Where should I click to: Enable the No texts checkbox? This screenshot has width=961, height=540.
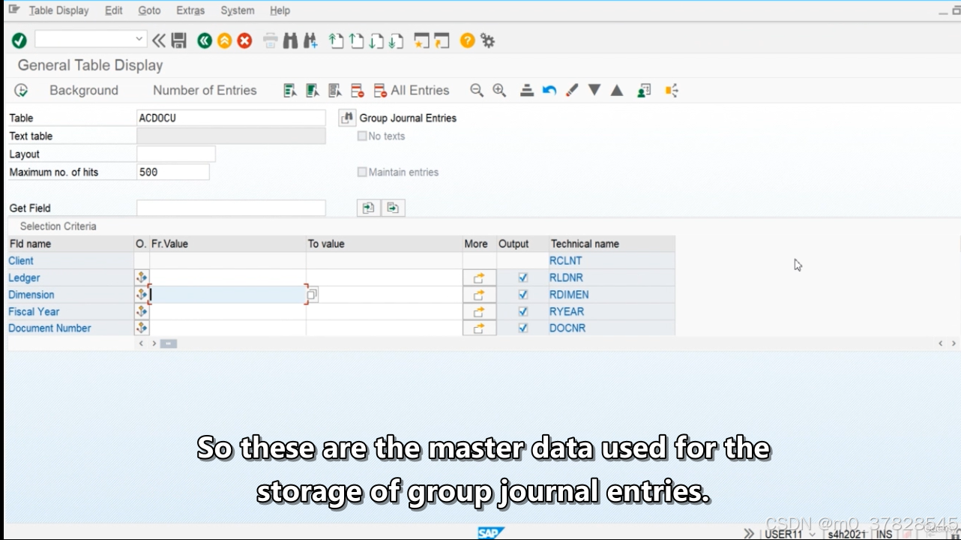[362, 136]
